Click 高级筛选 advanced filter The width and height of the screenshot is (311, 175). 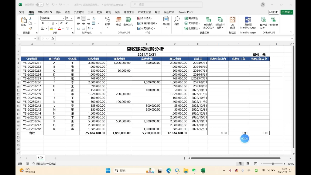(191, 18)
